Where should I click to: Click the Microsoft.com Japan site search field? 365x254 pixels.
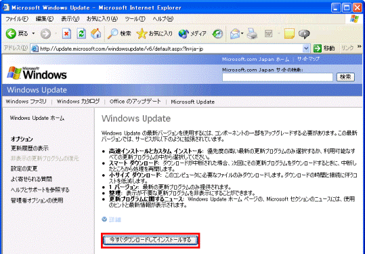tap(278, 77)
